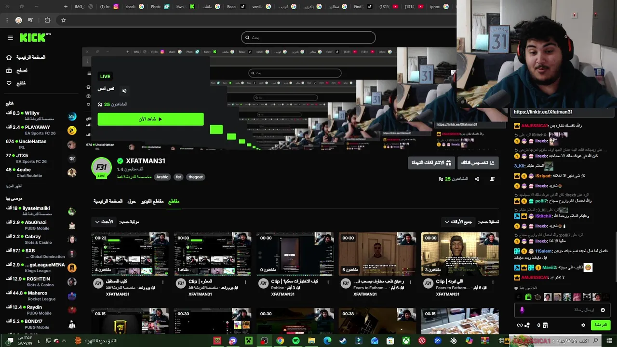
Task: Open W1llyv channel in the sidebar
Action: (41, 116)
